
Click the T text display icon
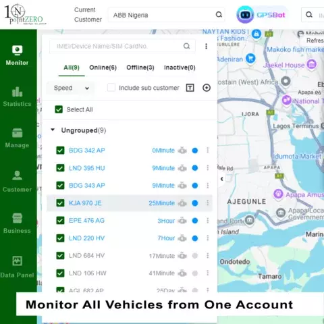tap(190, 88)
